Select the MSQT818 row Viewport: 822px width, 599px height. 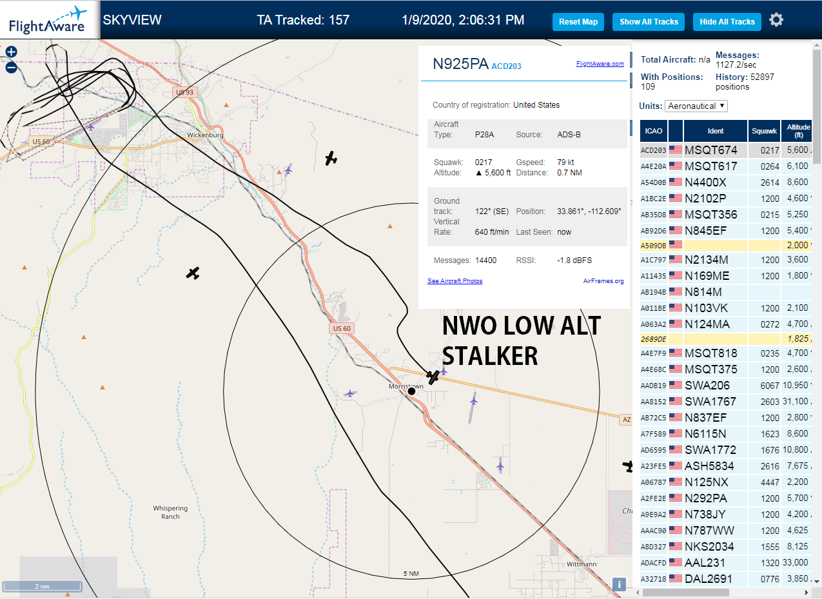pyautogui.click(x=727, y=353)
